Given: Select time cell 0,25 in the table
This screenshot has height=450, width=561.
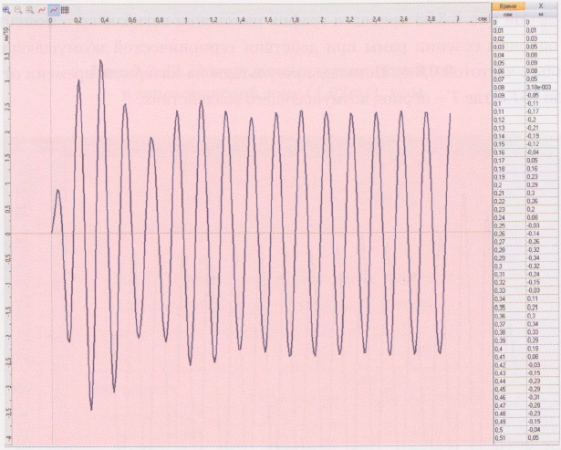Looking at the screenshot, I should [509, 225].
